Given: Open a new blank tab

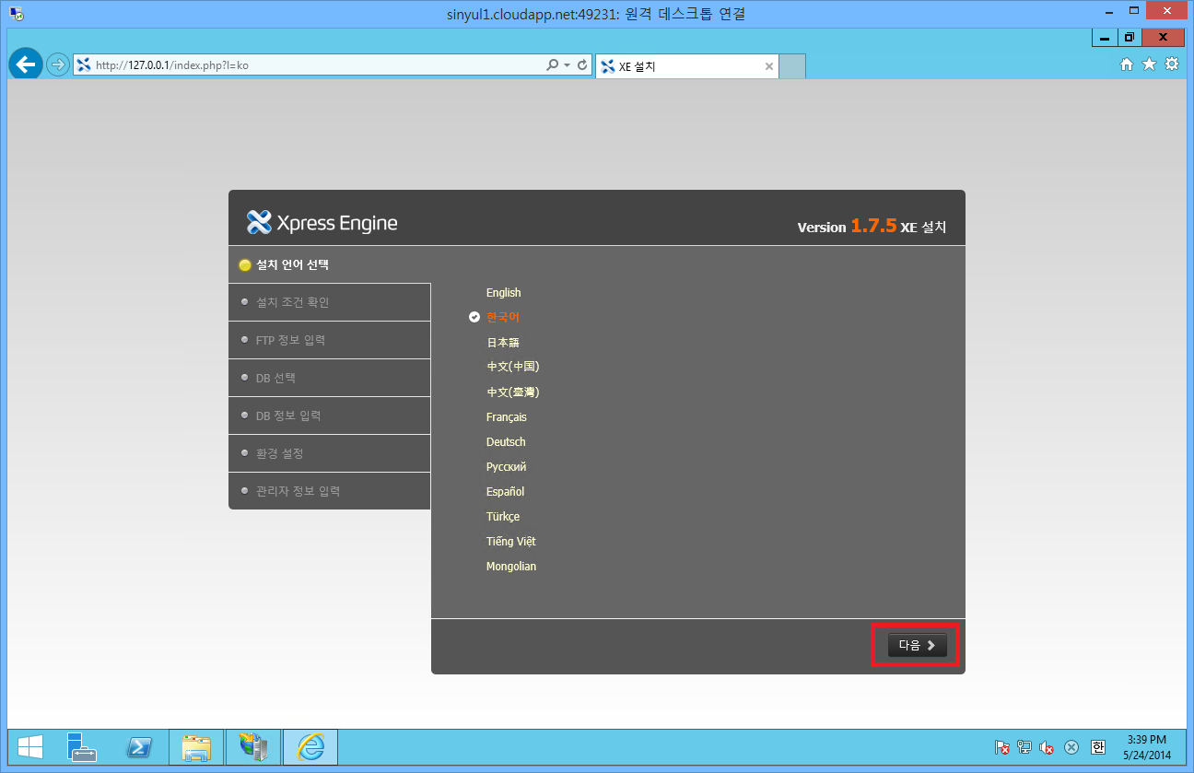Looking at the screenshot, I should click(x=792, y=66).
